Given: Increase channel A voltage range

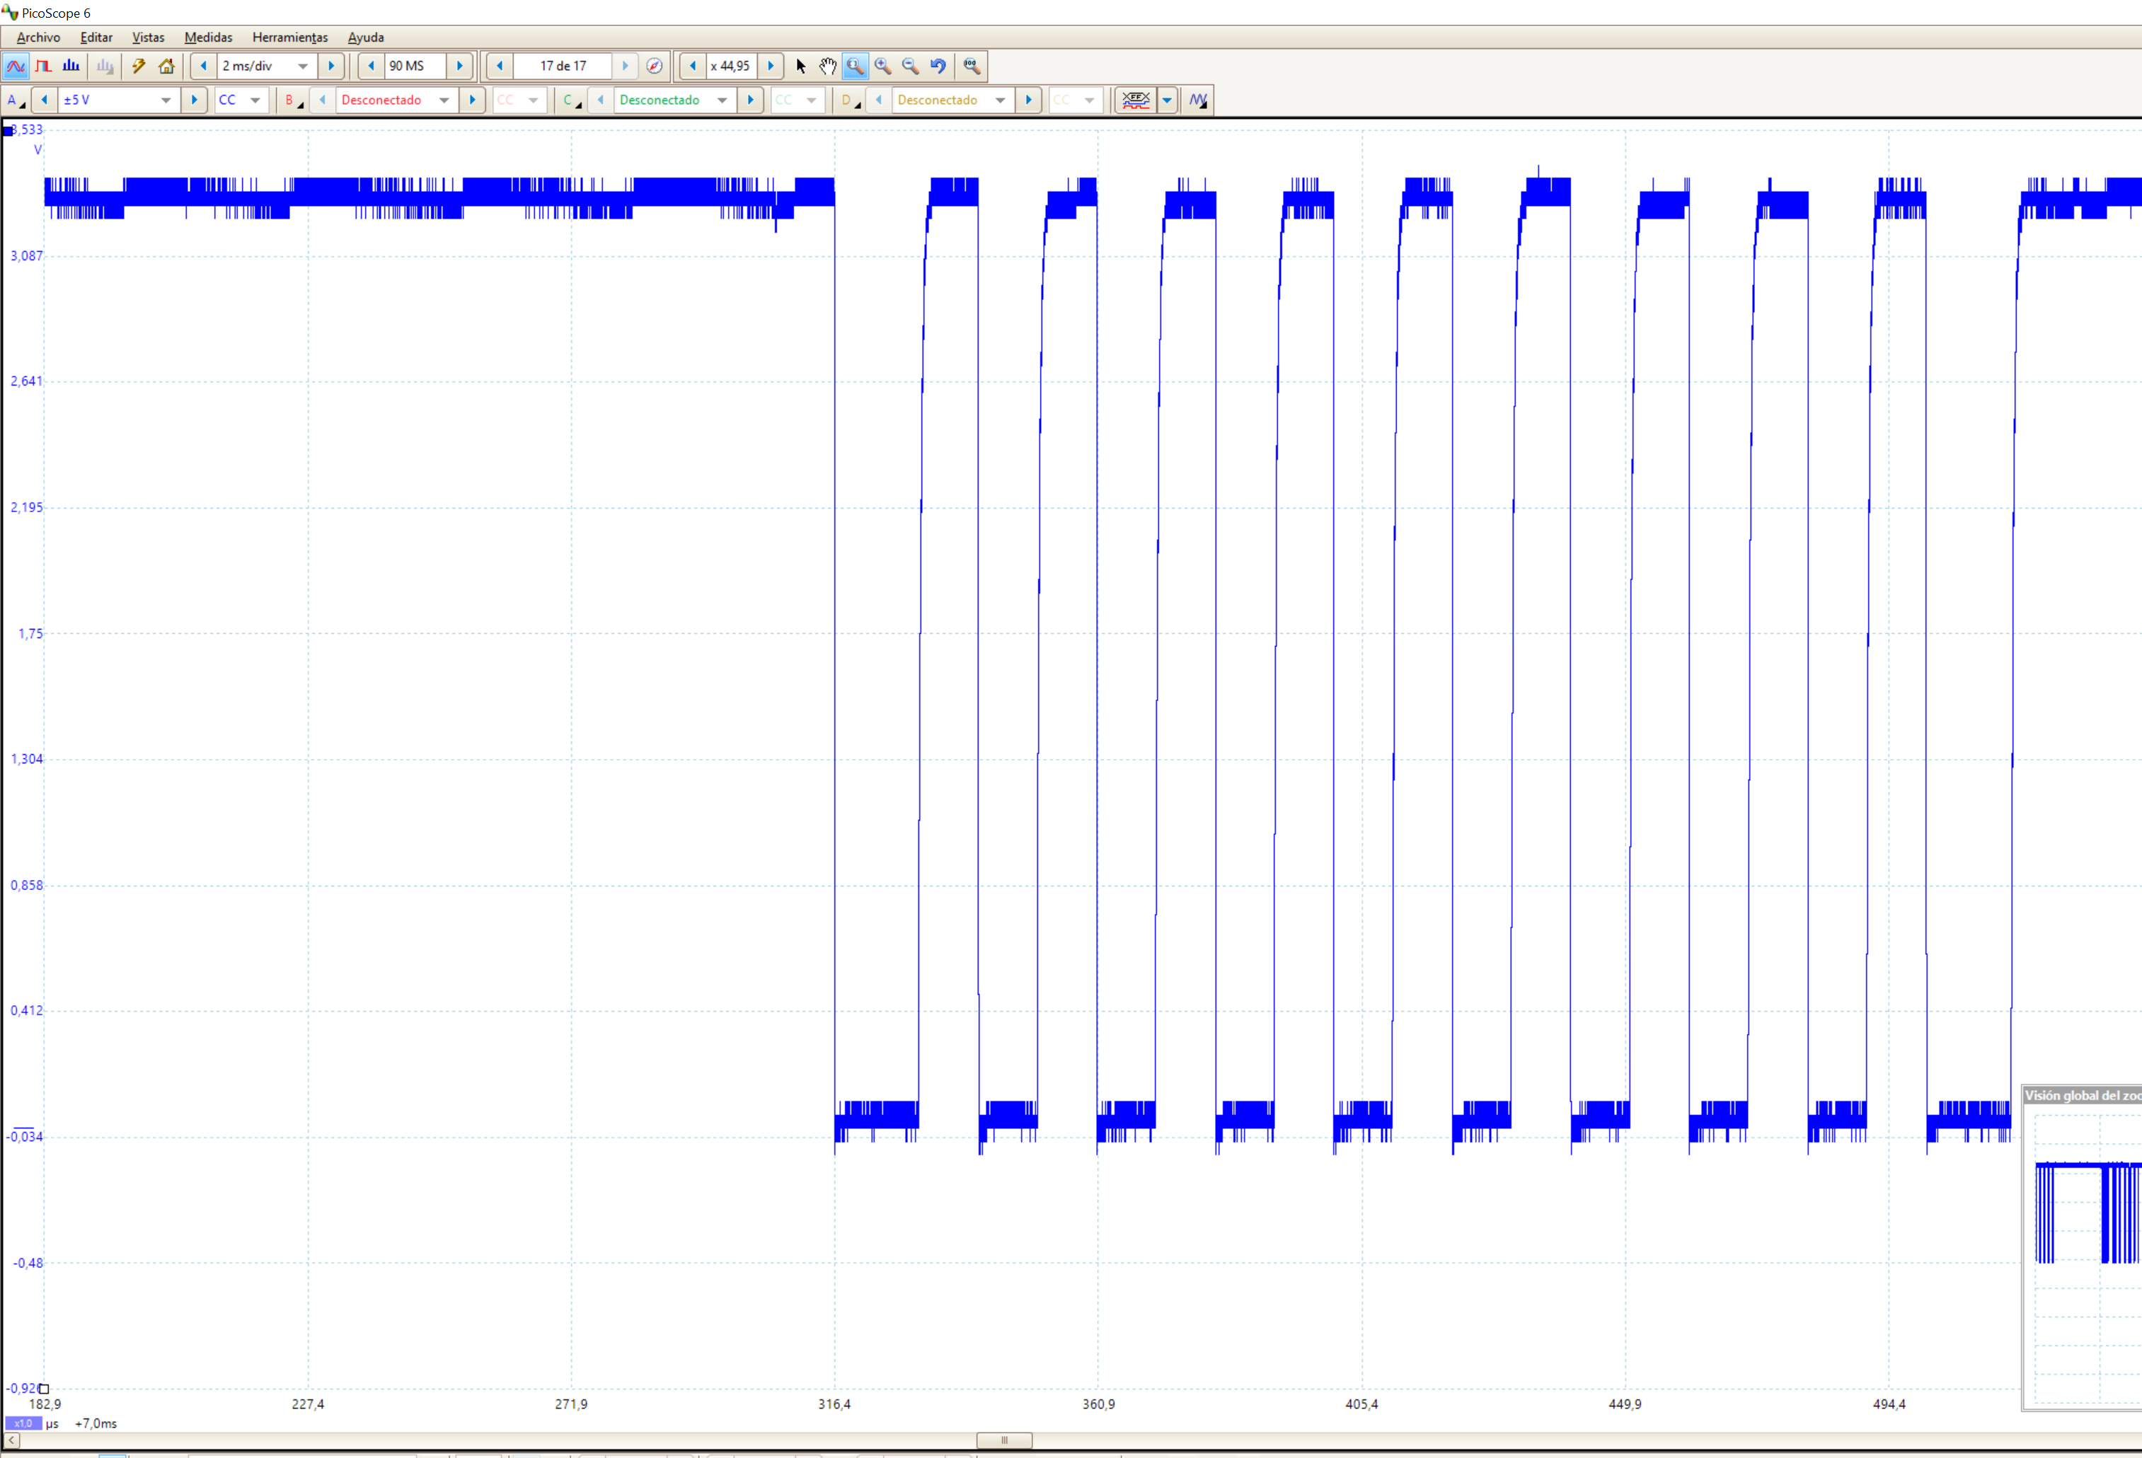Looking at the screenshot, I should click(x=195, y=100).
